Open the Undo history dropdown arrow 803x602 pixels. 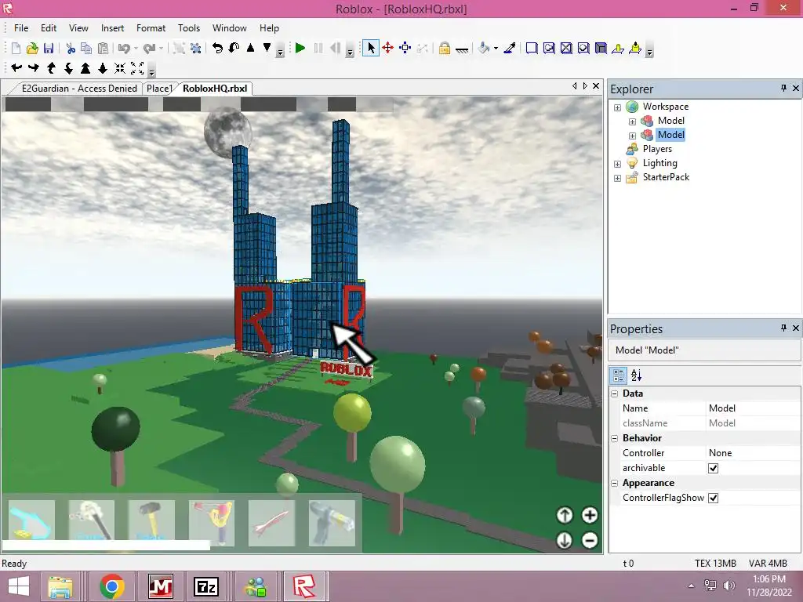[136, 49]
